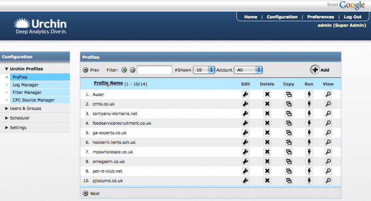Go to the Home menu
This screenshot has height=201, width=371.
pos(251,17)
